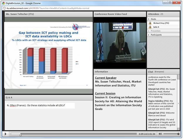Screen dimensions: 184x140
Task: Click the Chrome icon in title bar
Action: coord(4,3)
